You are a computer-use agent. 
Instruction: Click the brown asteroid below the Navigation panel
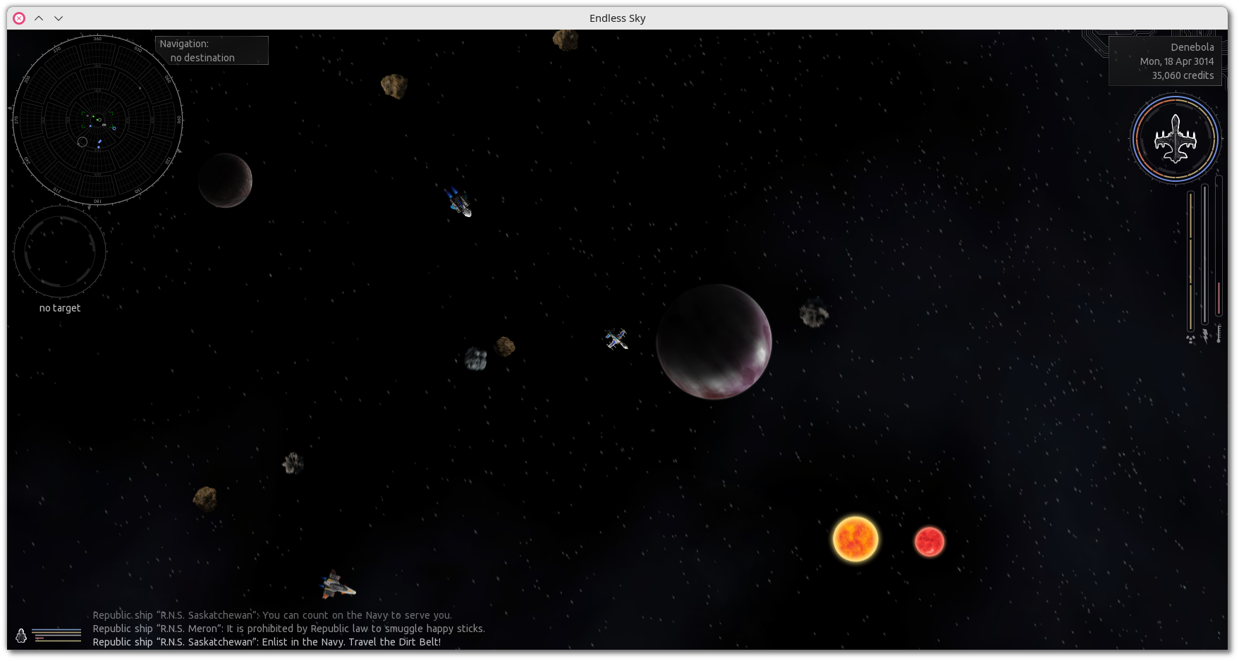point(394,86)
